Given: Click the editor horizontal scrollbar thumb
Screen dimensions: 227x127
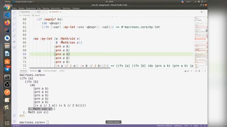Looking at the screenshot, I should coord(70,68).
